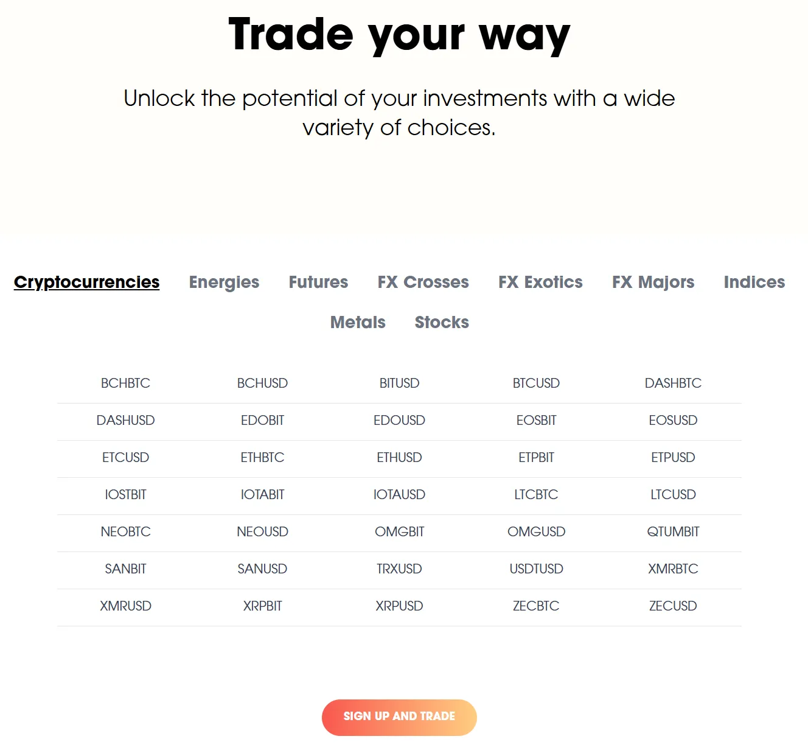Screen dimensions: 808x753
Task: Select the USDTUSD instrument
Action: tap(536, 569)
